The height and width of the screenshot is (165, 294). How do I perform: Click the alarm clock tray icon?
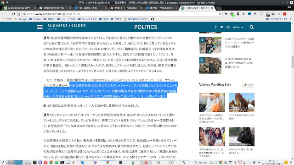pos(240,162)
